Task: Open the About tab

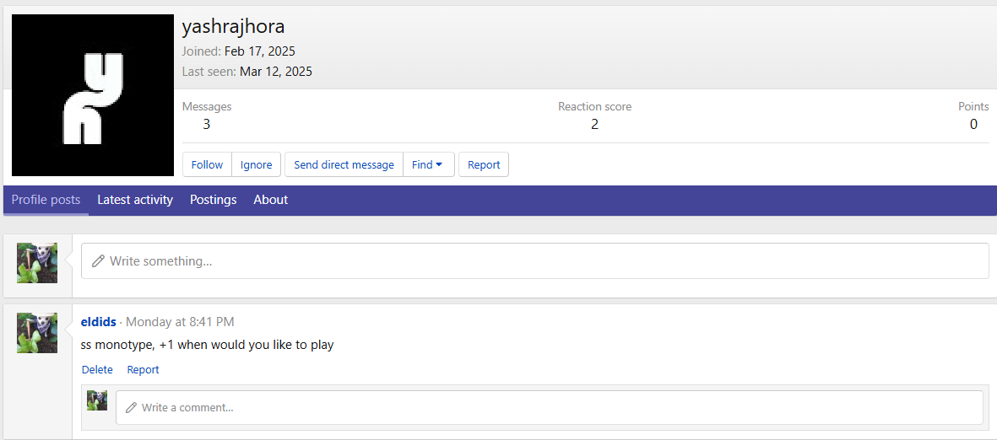Action: pyautogui.click(x=271, y=200)
